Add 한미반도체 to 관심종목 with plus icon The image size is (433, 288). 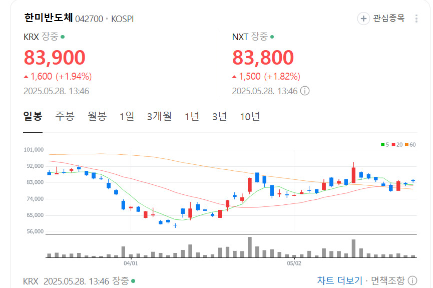pyautogui.click(x=363, y=19)
